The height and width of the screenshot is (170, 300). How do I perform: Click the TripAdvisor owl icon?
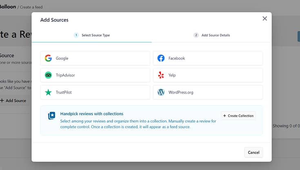[x=48, y=75]
